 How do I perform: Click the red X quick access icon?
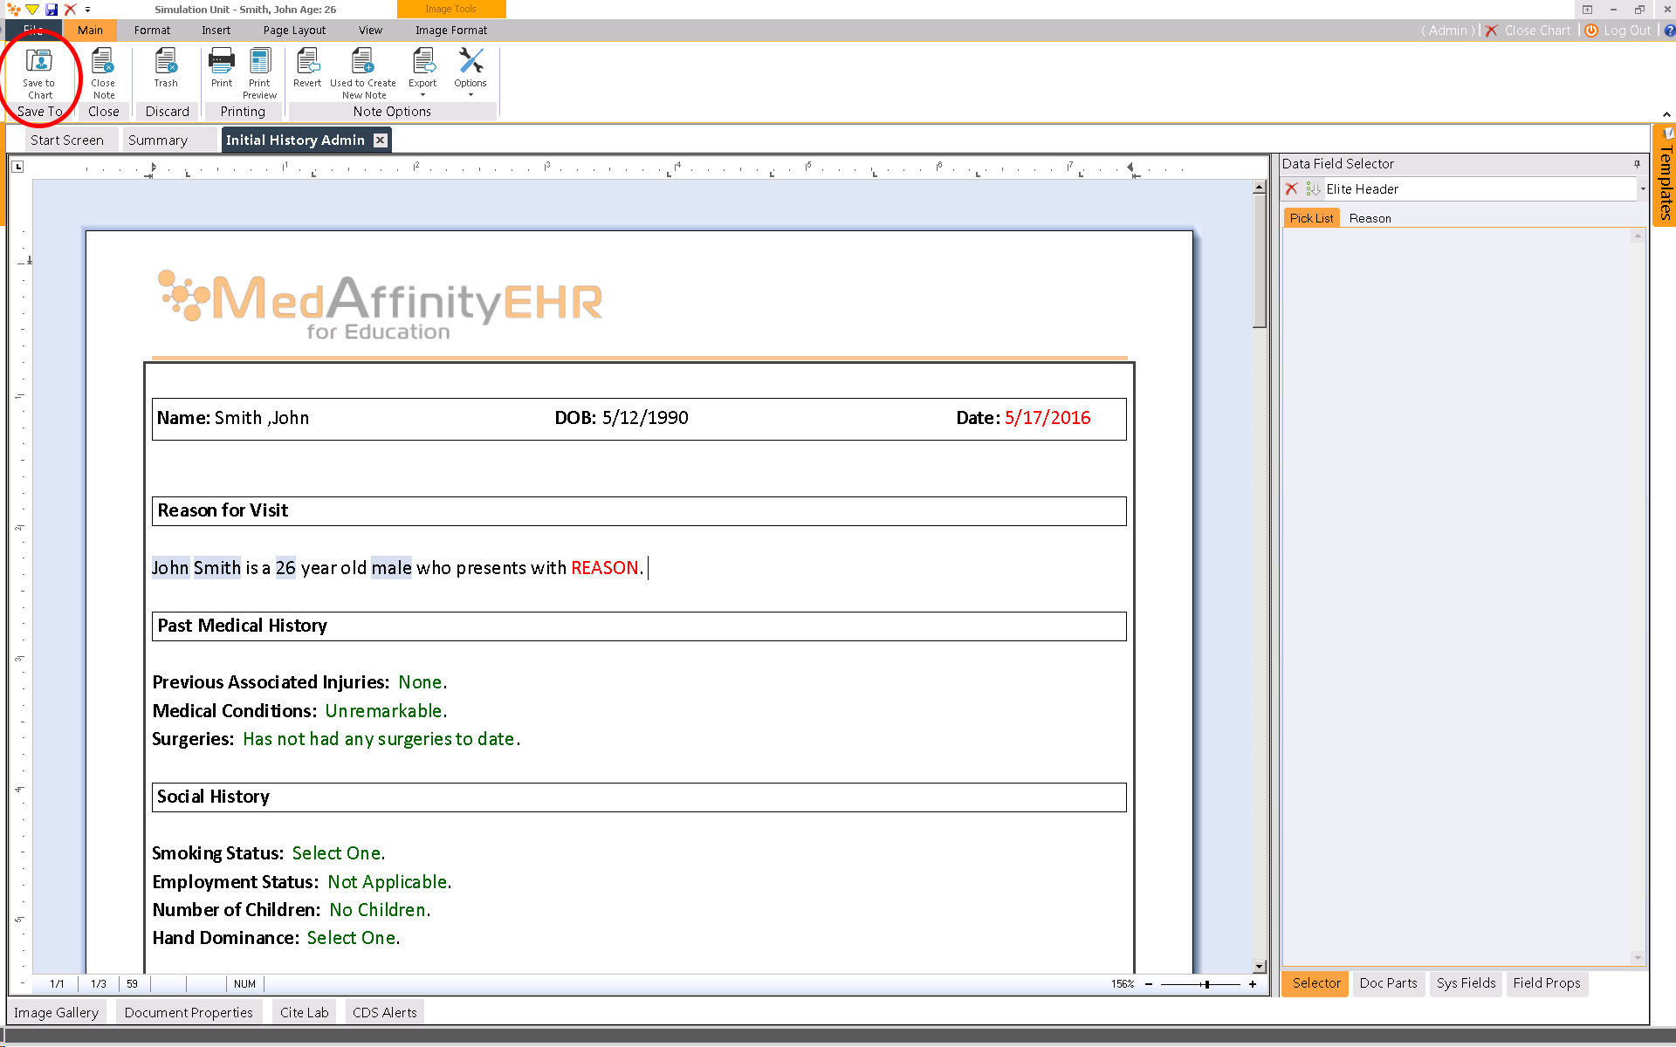pyautogui.click(x=71, y=10)
